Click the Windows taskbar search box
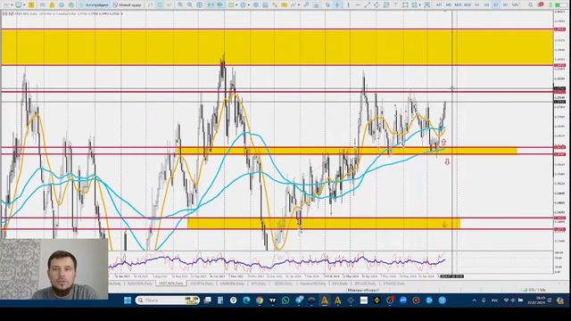Image resolution: width=571 pixels, height=321 pixels. tap(168, 300)
